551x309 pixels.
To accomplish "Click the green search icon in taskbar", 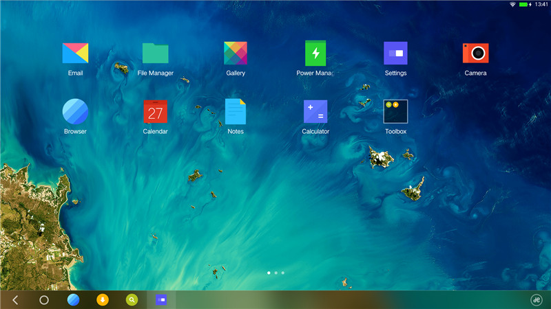I will click(x=132, y=299).
